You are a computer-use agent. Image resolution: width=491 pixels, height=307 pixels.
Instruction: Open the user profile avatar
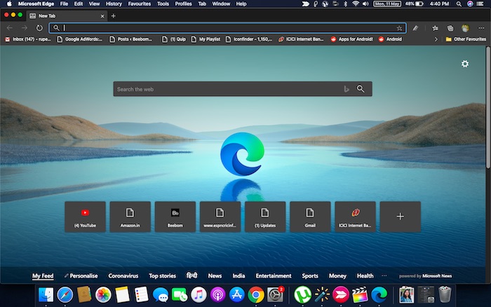465,28
